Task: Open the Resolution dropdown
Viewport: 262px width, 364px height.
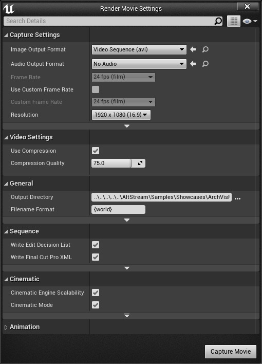Action: click(x=121, y=115)
